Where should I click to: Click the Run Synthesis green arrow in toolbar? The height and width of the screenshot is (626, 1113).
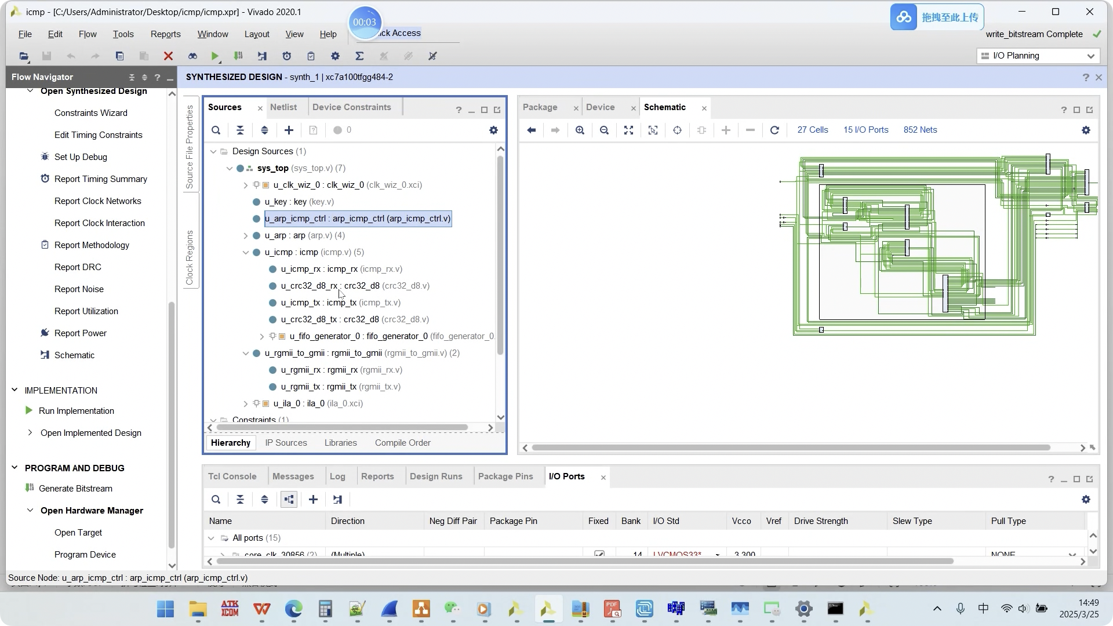[215, 56]
